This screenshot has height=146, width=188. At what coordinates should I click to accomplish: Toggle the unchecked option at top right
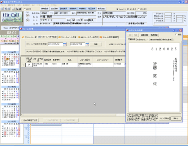(138, 9)
